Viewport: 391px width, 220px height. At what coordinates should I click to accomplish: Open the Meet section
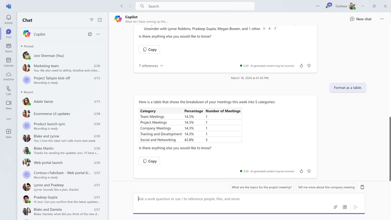click(9, 105)
